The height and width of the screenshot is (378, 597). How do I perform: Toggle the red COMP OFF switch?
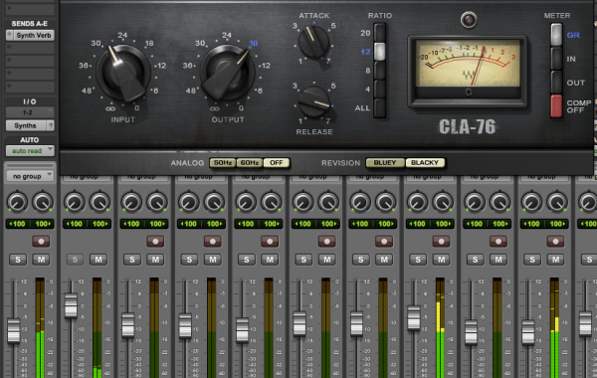[556, 105]
